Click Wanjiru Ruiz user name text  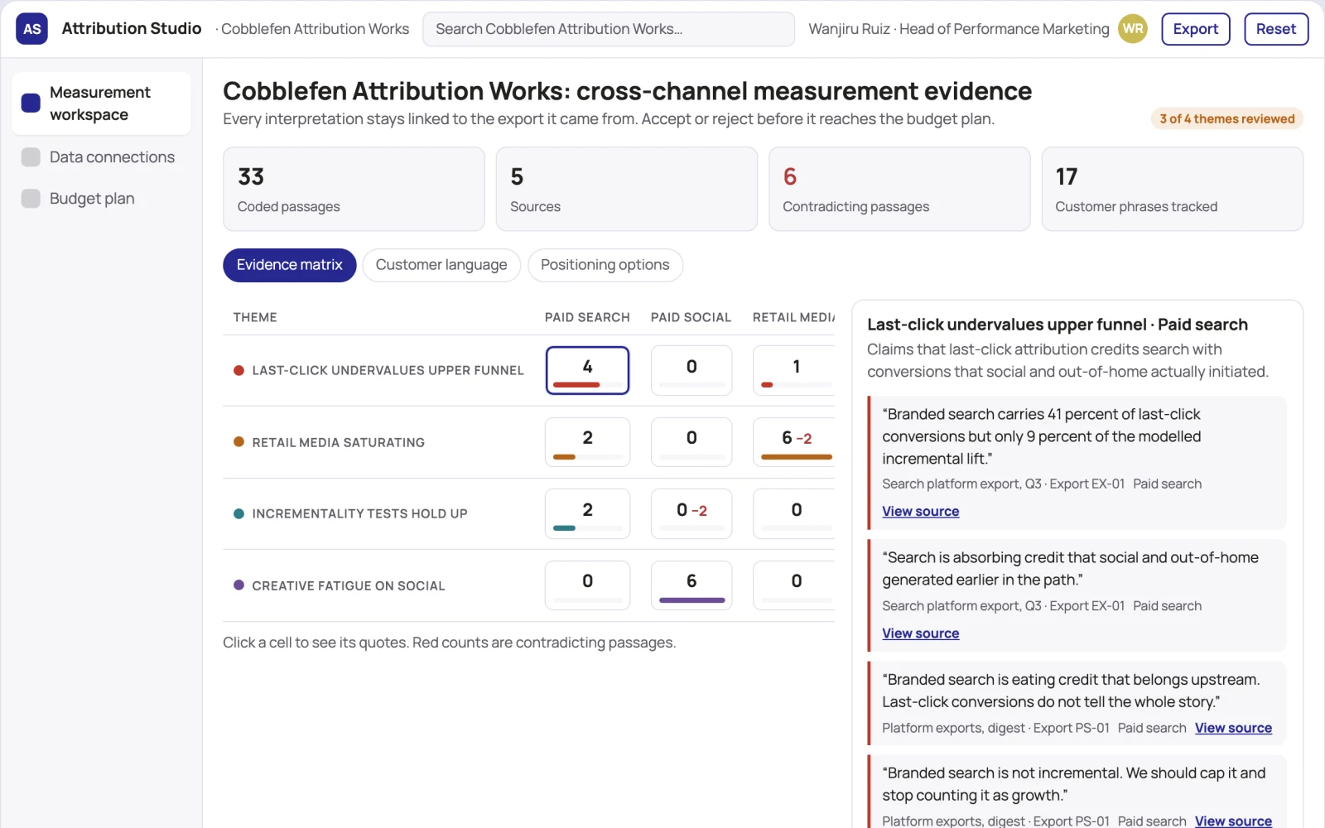849,29
